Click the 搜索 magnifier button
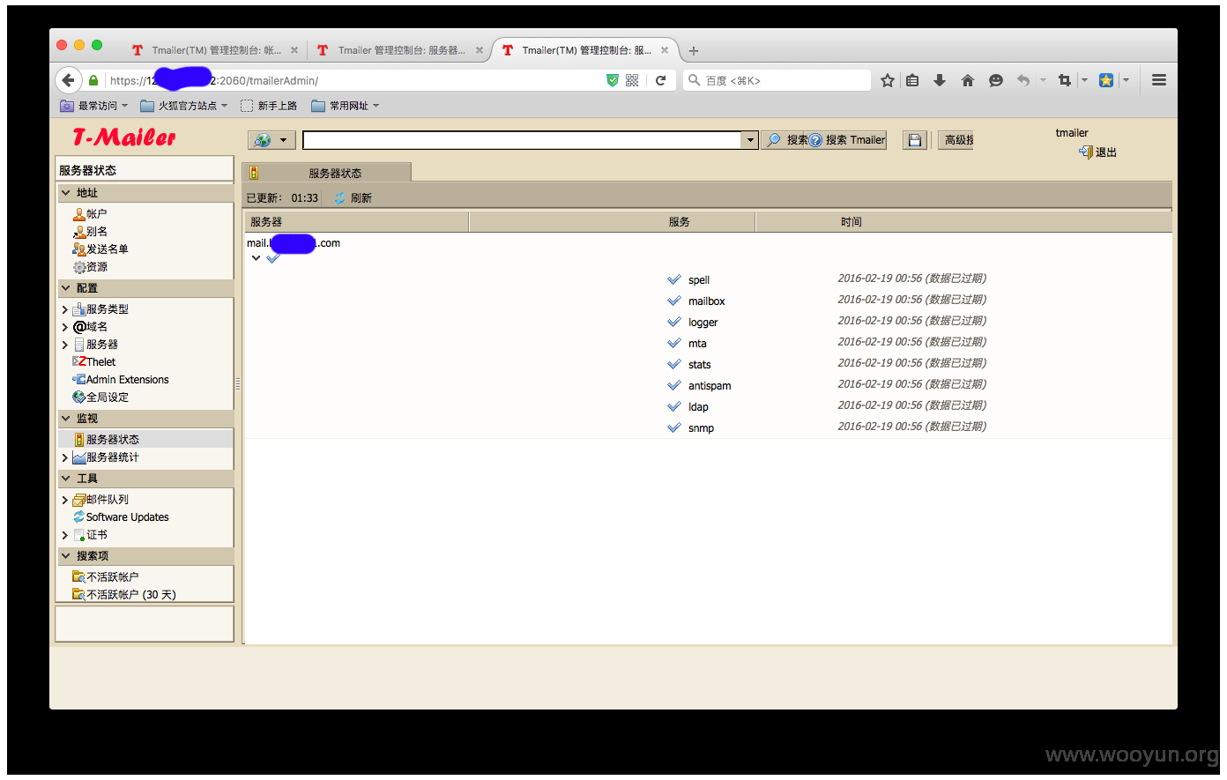This screenshot has width=1227, height=780. 786,140
